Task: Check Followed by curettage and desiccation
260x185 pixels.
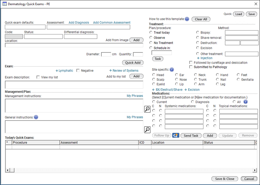Action: tap(191, 63)
